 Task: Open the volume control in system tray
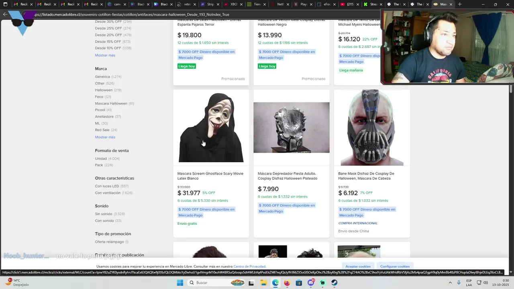(x=485, y=283)
